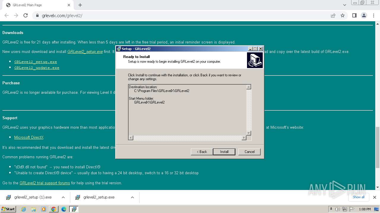The height and width of the screenshot is (213, 380).
Task: Bookmark this page with star icon
Action: click(343, 15)
